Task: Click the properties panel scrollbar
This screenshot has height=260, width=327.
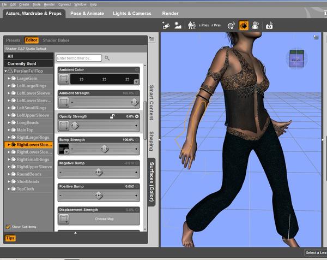Action: [x=145, y=120]
